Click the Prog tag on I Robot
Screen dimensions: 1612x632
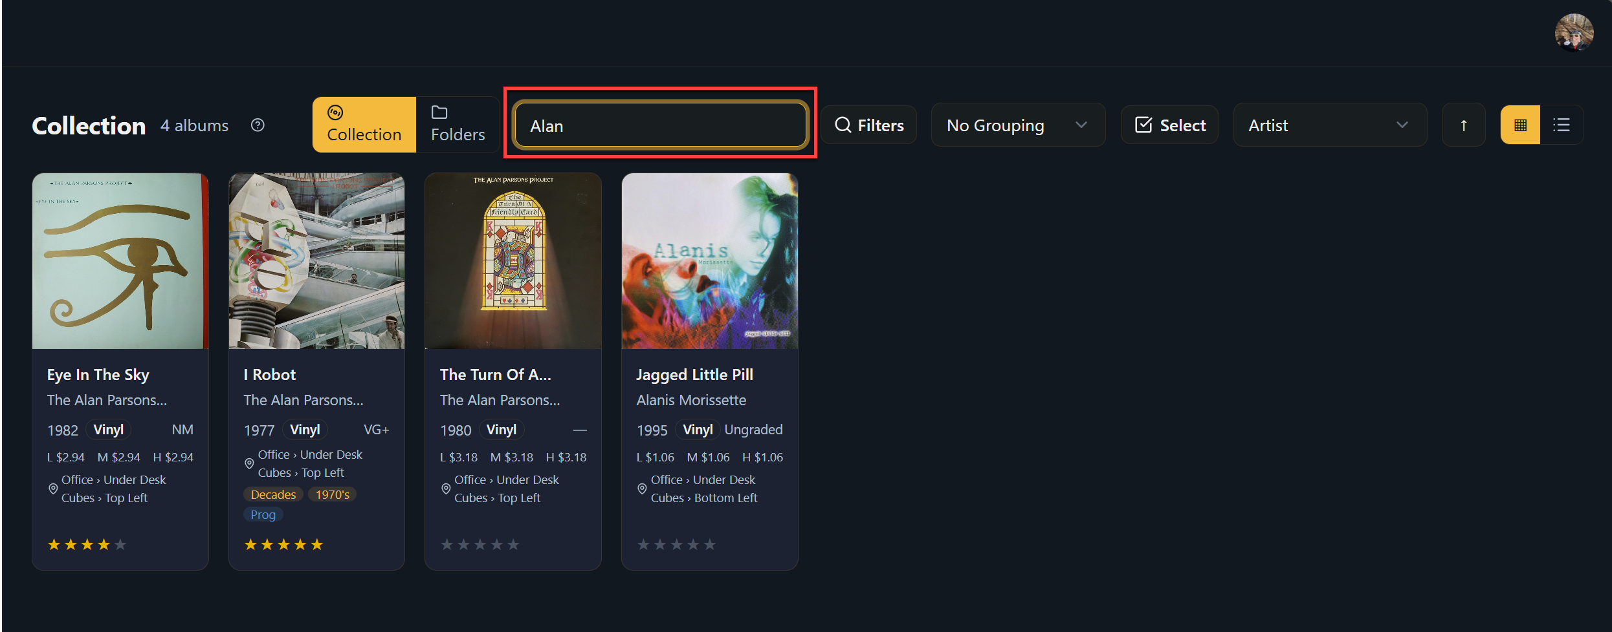click(x=263, y=514)
